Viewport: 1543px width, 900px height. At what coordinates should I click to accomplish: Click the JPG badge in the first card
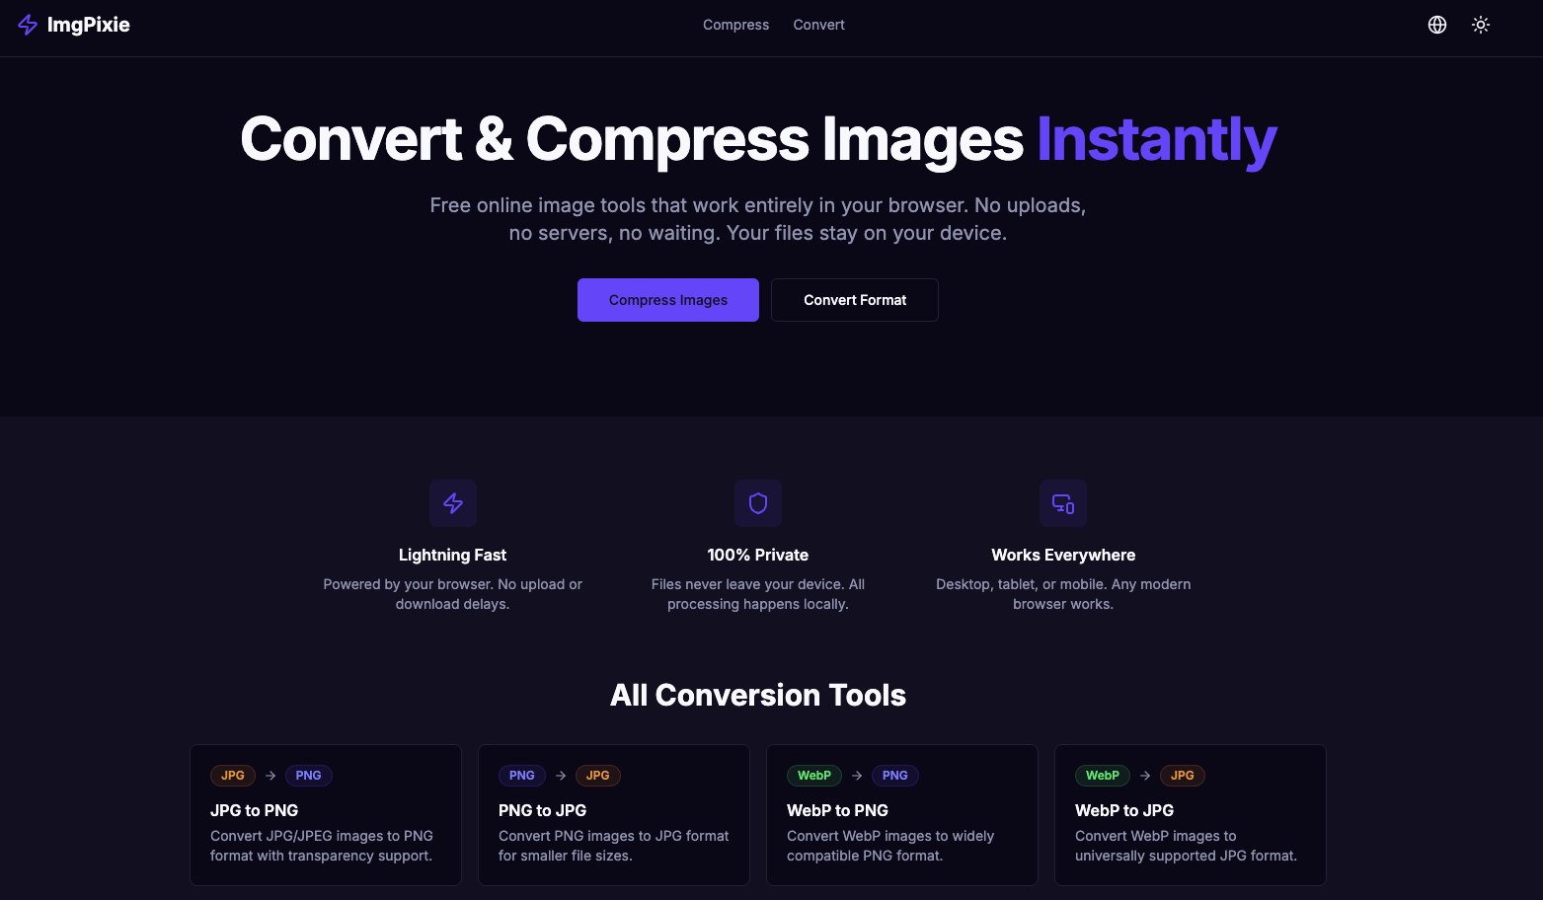coord(232,776)
